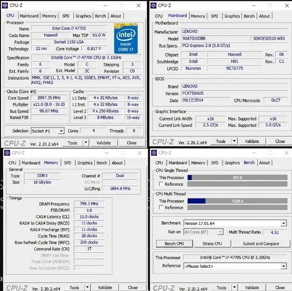Switch to SPD tab in top-right Mainboard window
This screenshot has height=291, width=292.
(214, 16)
